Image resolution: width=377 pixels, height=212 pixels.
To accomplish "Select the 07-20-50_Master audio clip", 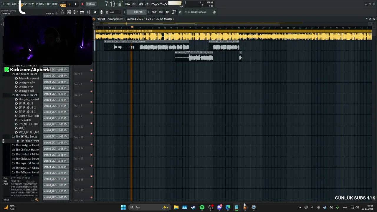I will (194, 56).
